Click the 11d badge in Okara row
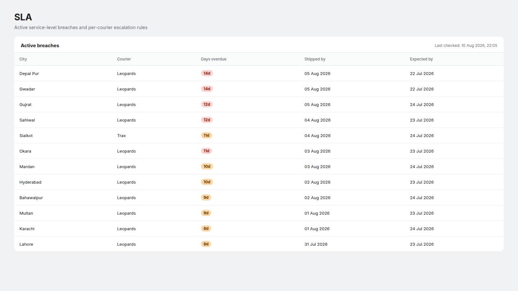518x291 pixels. click(x=207, y=151)
